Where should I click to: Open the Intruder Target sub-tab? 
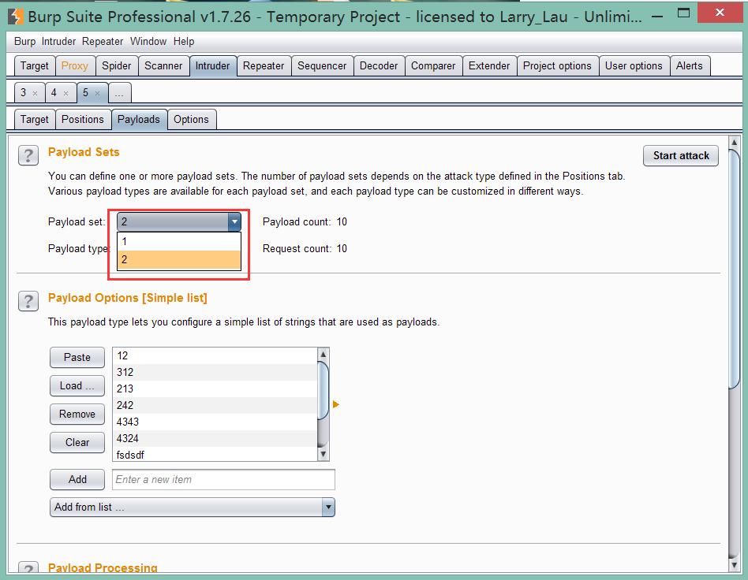35,119
